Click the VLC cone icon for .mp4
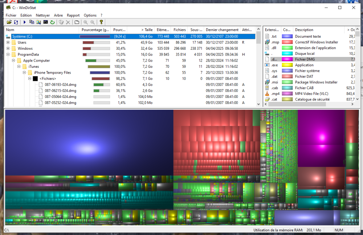363x235 pixels. (267, 94)
